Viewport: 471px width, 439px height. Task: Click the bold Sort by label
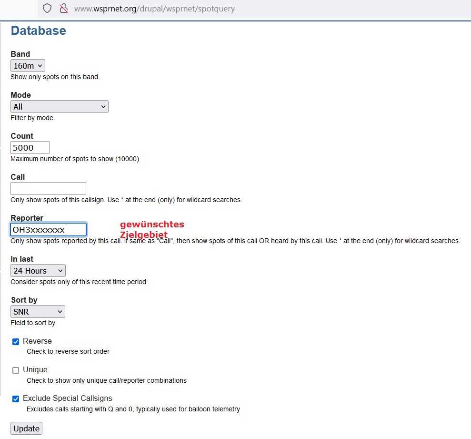point(24,300)
